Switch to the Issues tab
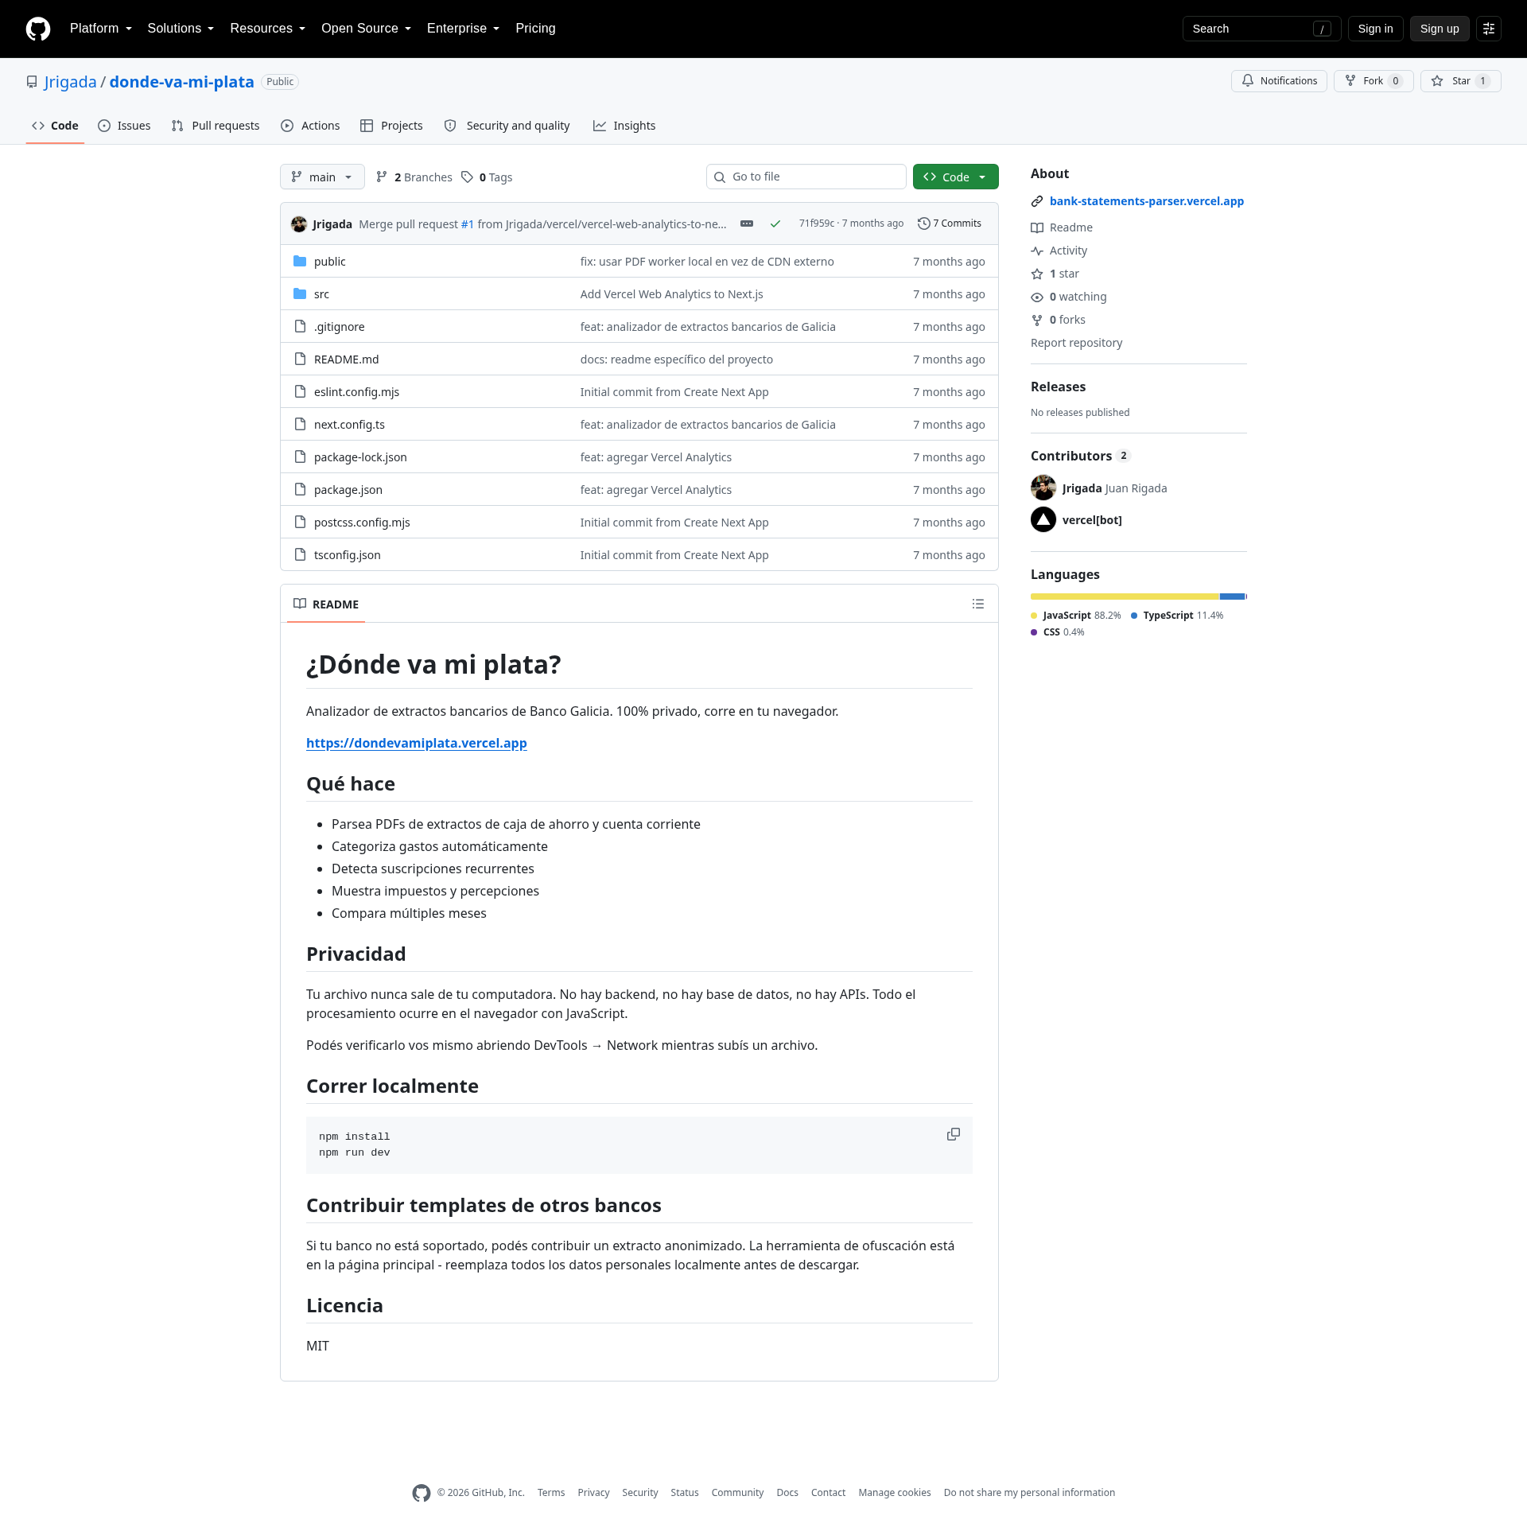The image size is (1527, 1535). (x=124, y=126)
